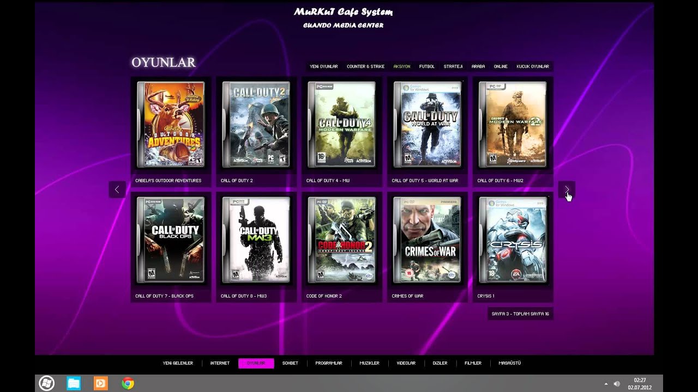Viewport: 698px width, 392px height.
Task: Open the PROGRAMLAR section
Action: [x=329, y=363]
